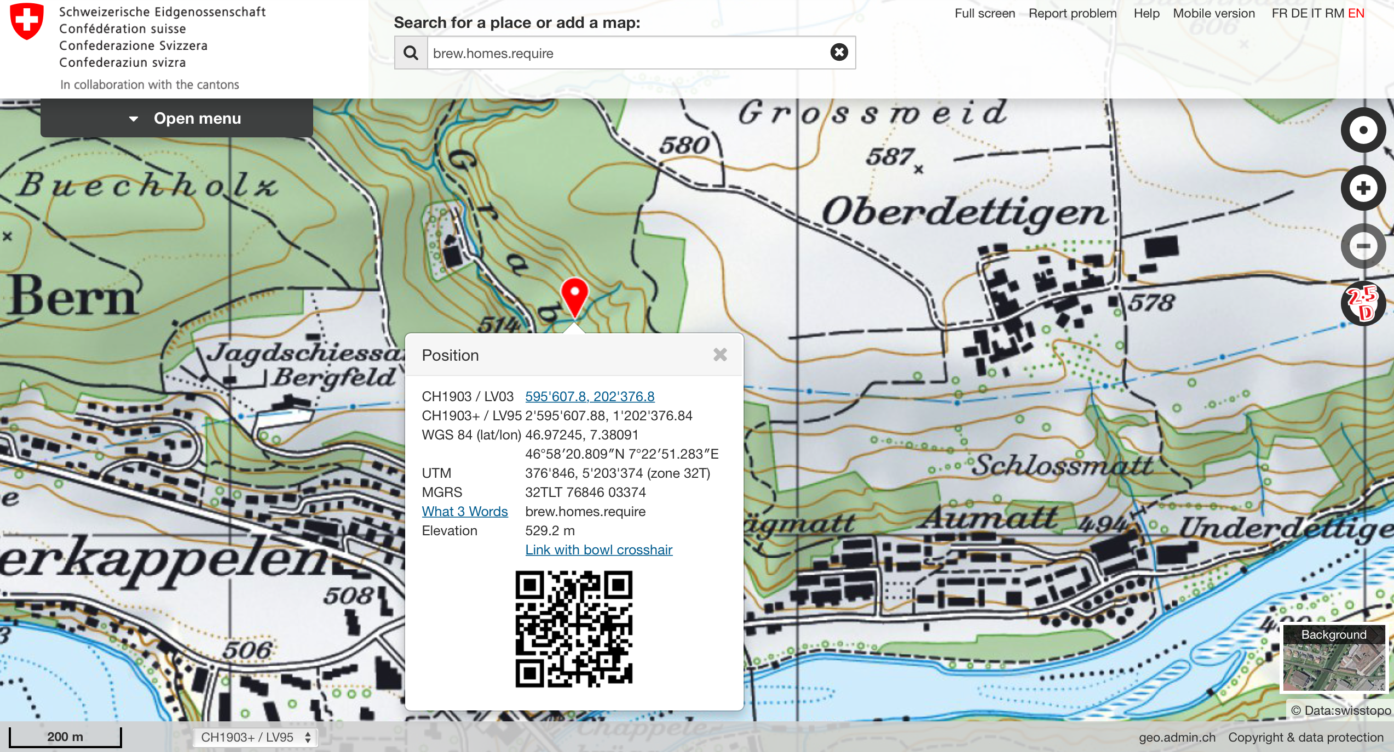Viewport: 1394px width, 752px height.
Task: Open LV03 coordinates link 595'607.8, 202'376.8
Action: pyautogui.click(x=590, y=396)
